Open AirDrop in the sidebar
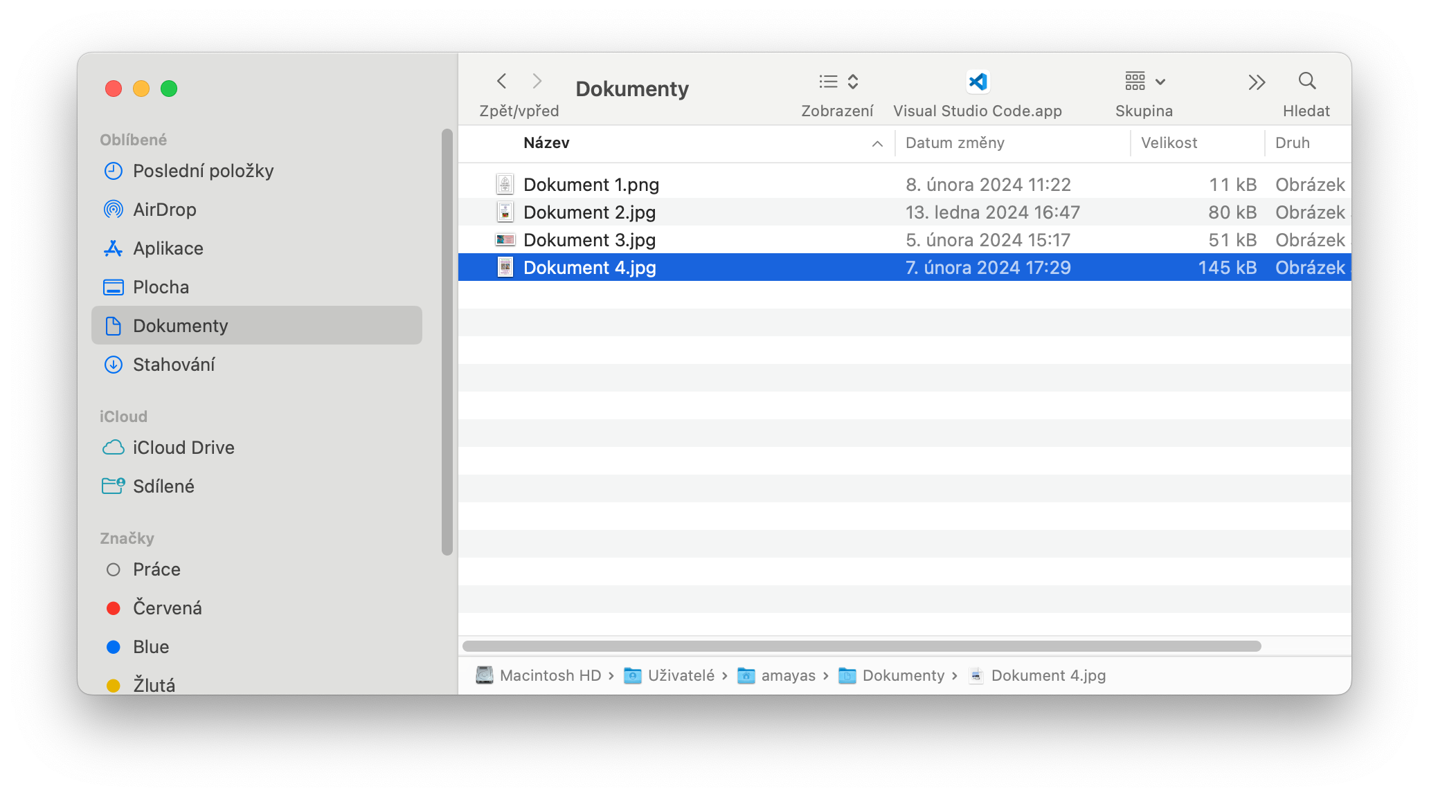The image size is (1429, 797). (164, 210)
